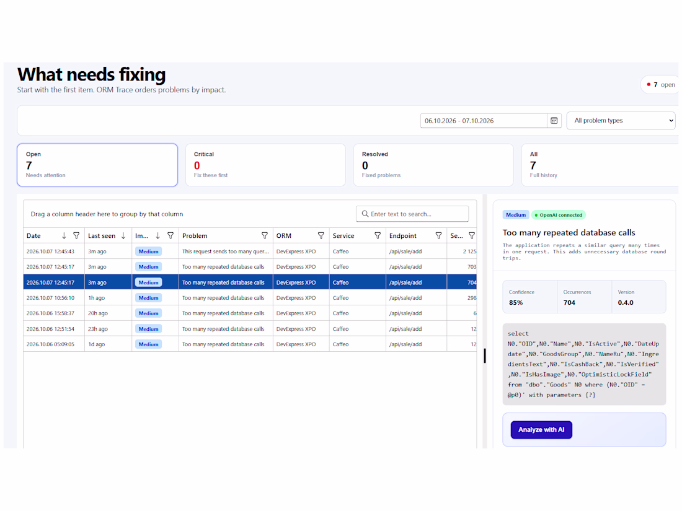Click the Im... column sort arrow
682x511 pixels.
click(x=158, y=235)
